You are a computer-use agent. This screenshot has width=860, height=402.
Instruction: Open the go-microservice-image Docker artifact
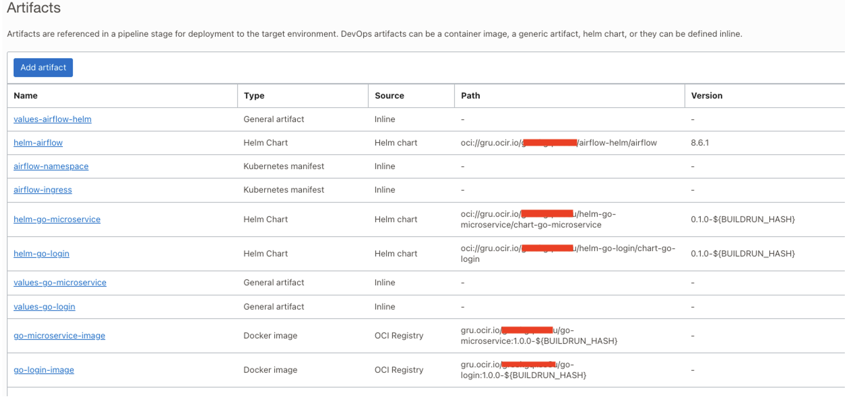(x=59, y=335)
